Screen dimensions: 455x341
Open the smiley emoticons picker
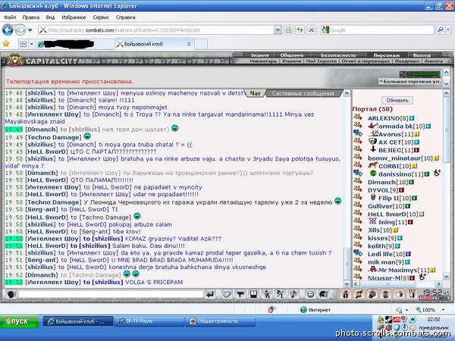(310, 295)
